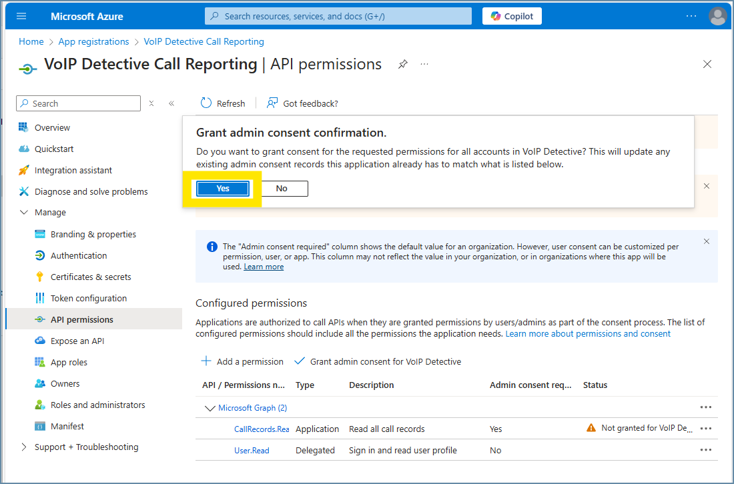This screenshot has width=734, height=484.
Task: Click the Type column header
Action: 305,385
